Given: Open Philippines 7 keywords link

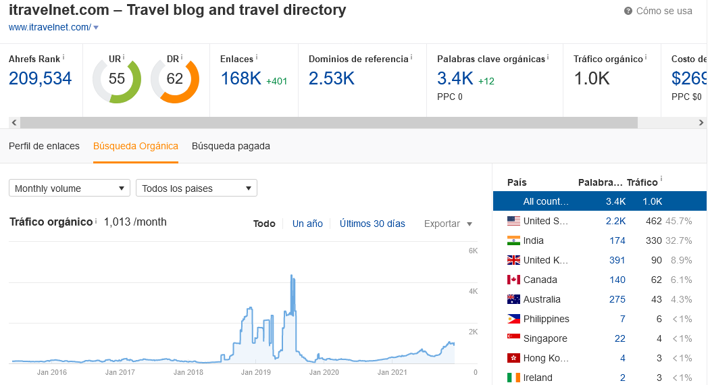Looking at the screenshot, I should 623,319.
